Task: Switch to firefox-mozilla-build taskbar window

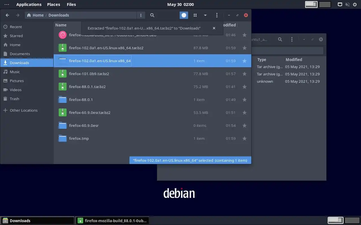Action: (x=112, y=221)
